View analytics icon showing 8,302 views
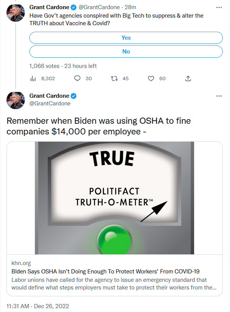The width and height of the screenshot is (230, 312). point(33,78)
